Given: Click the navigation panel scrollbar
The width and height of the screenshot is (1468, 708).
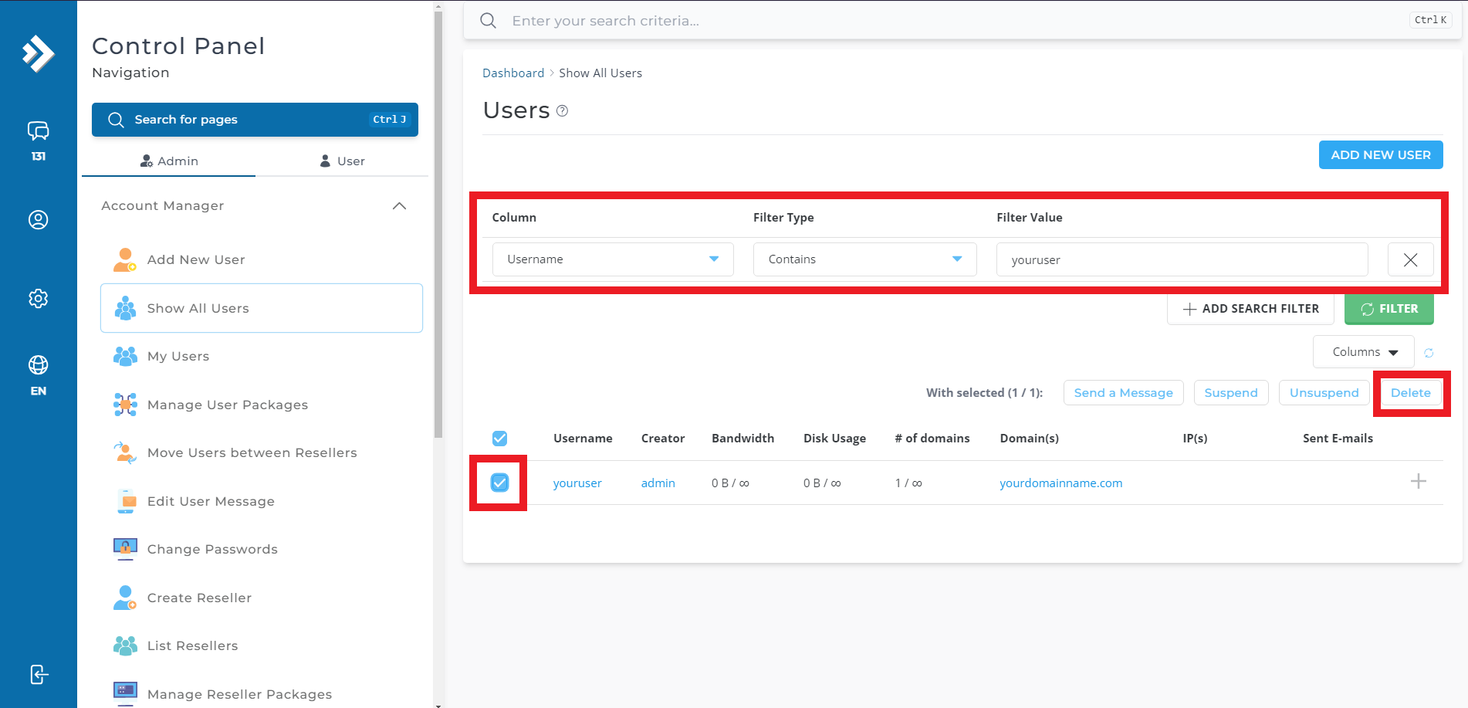Looking at the screenshot, I should coord(438,224).
